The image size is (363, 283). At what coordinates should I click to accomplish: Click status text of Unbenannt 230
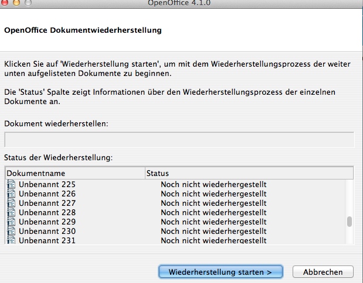(x=213, y=231)
